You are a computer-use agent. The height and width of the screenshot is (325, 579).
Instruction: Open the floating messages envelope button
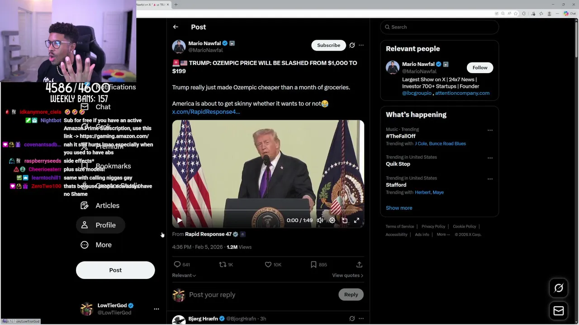[559, 311]
